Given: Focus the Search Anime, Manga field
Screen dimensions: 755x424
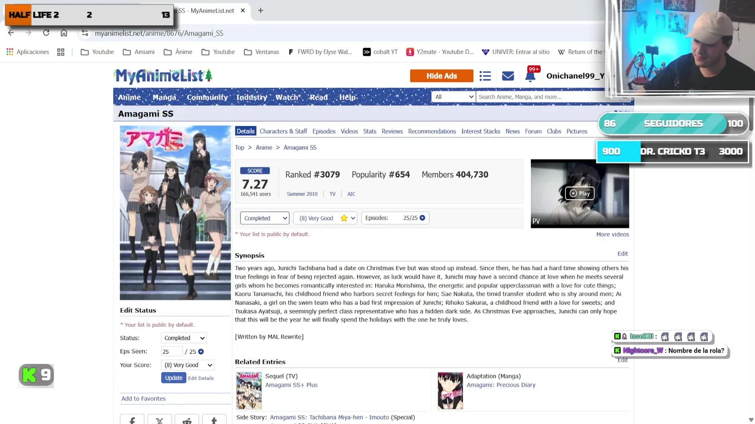Looking at the screenshot, I should click(x=540, y=97).
